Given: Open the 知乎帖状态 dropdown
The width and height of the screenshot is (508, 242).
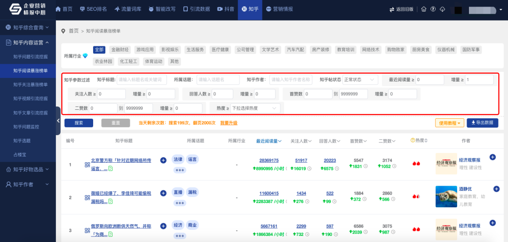Looking at the screenshot, I should click(x=360, y=80).
